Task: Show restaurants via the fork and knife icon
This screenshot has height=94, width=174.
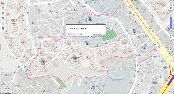Action: point(3,18)
